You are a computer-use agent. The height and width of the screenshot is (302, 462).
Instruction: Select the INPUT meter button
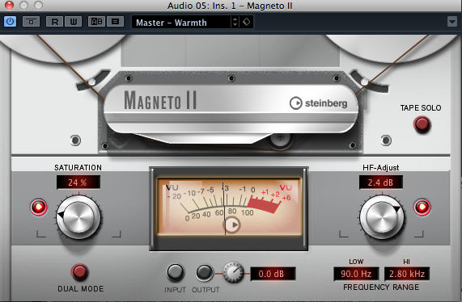[176, 272]
